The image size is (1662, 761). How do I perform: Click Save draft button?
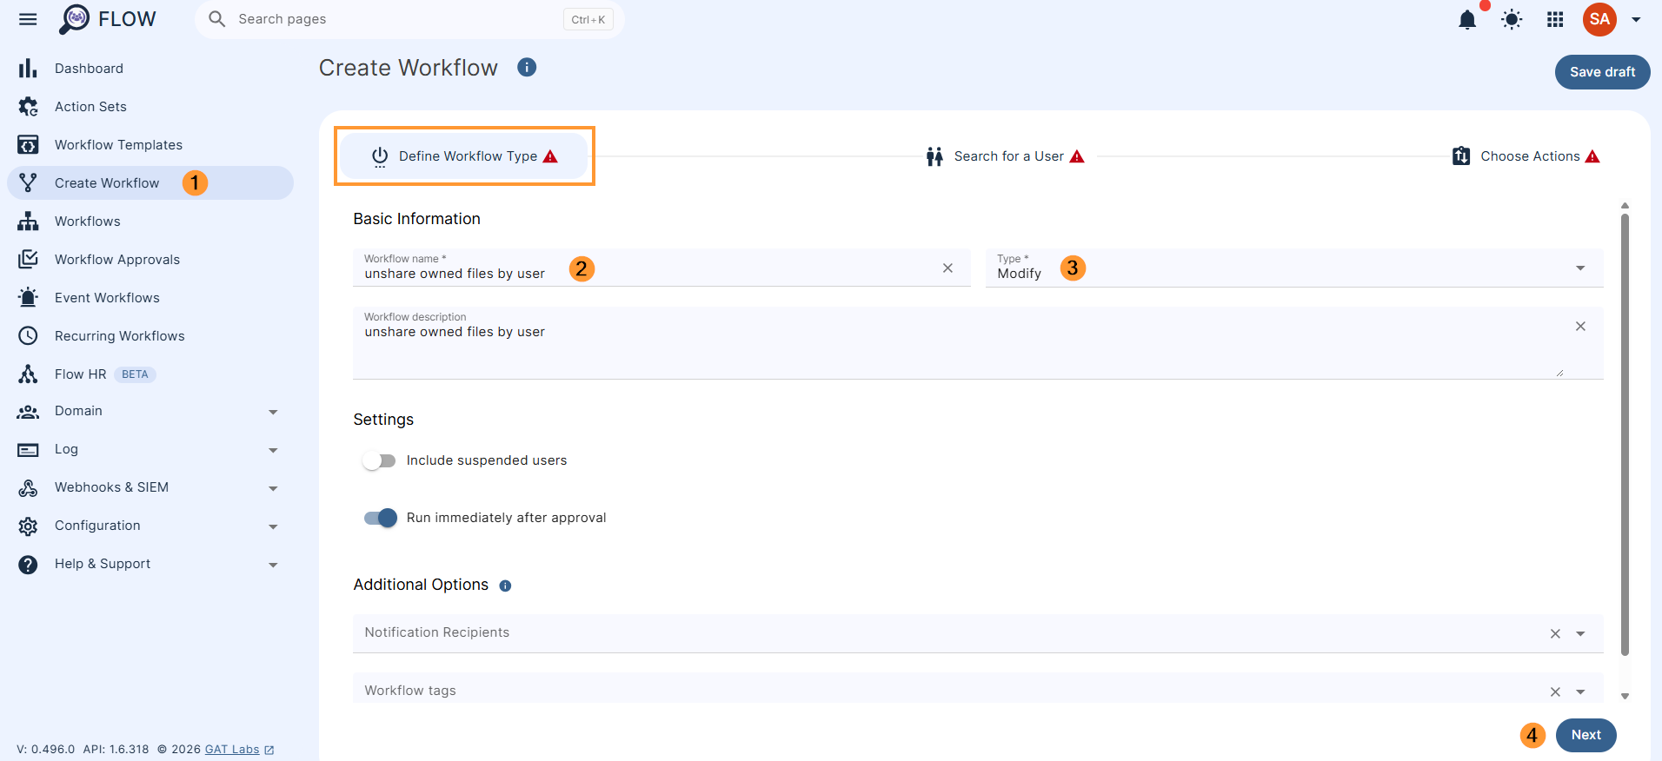point(1602,72)
